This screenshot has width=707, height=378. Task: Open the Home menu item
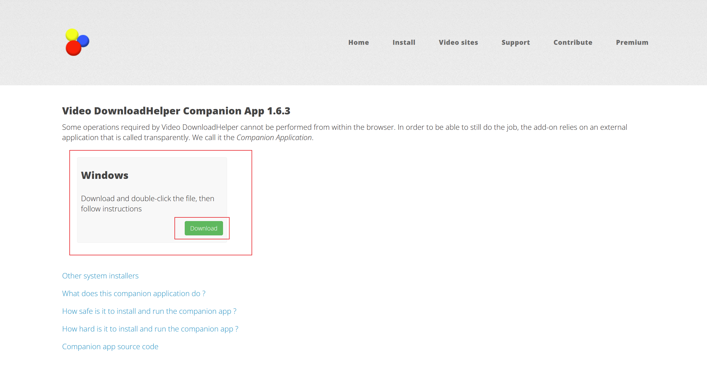coord(359,43)
